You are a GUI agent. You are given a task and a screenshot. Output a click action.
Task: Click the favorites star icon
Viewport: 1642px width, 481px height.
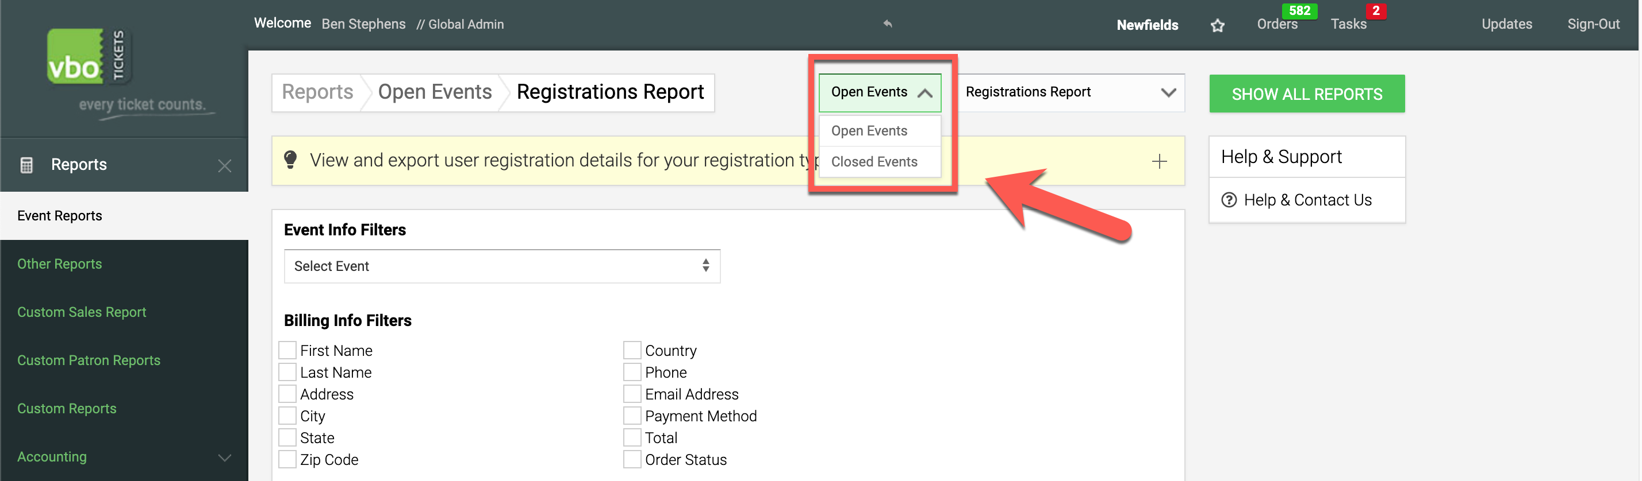pos(1218,25)
